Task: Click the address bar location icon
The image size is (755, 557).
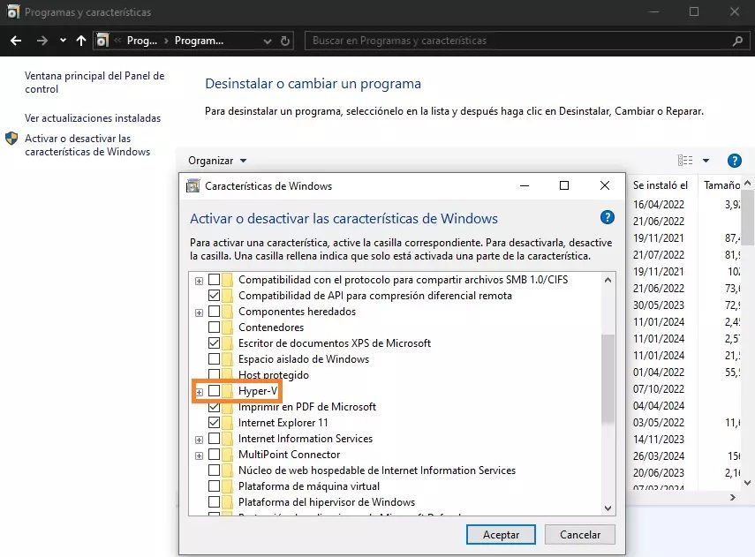Action: [102, 41]
